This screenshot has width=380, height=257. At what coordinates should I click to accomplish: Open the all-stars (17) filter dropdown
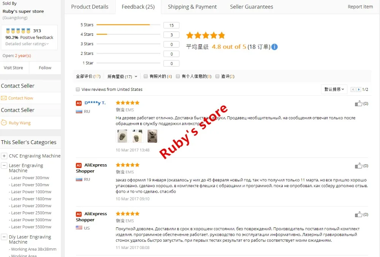(122, 76)
